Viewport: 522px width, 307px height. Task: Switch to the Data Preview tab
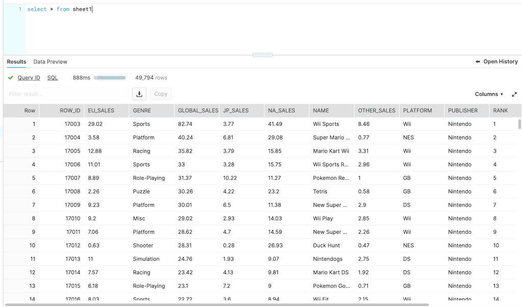pos(50,62)
